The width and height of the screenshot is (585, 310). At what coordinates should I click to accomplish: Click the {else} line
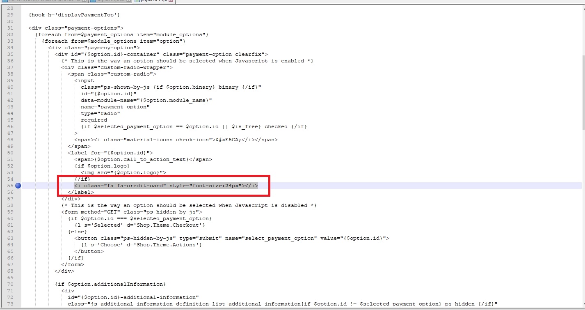(x=78, y=232)
